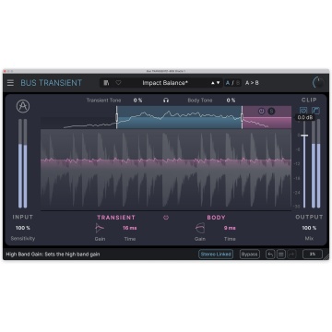Click the TRANSIENT section label

pos(116,218)
